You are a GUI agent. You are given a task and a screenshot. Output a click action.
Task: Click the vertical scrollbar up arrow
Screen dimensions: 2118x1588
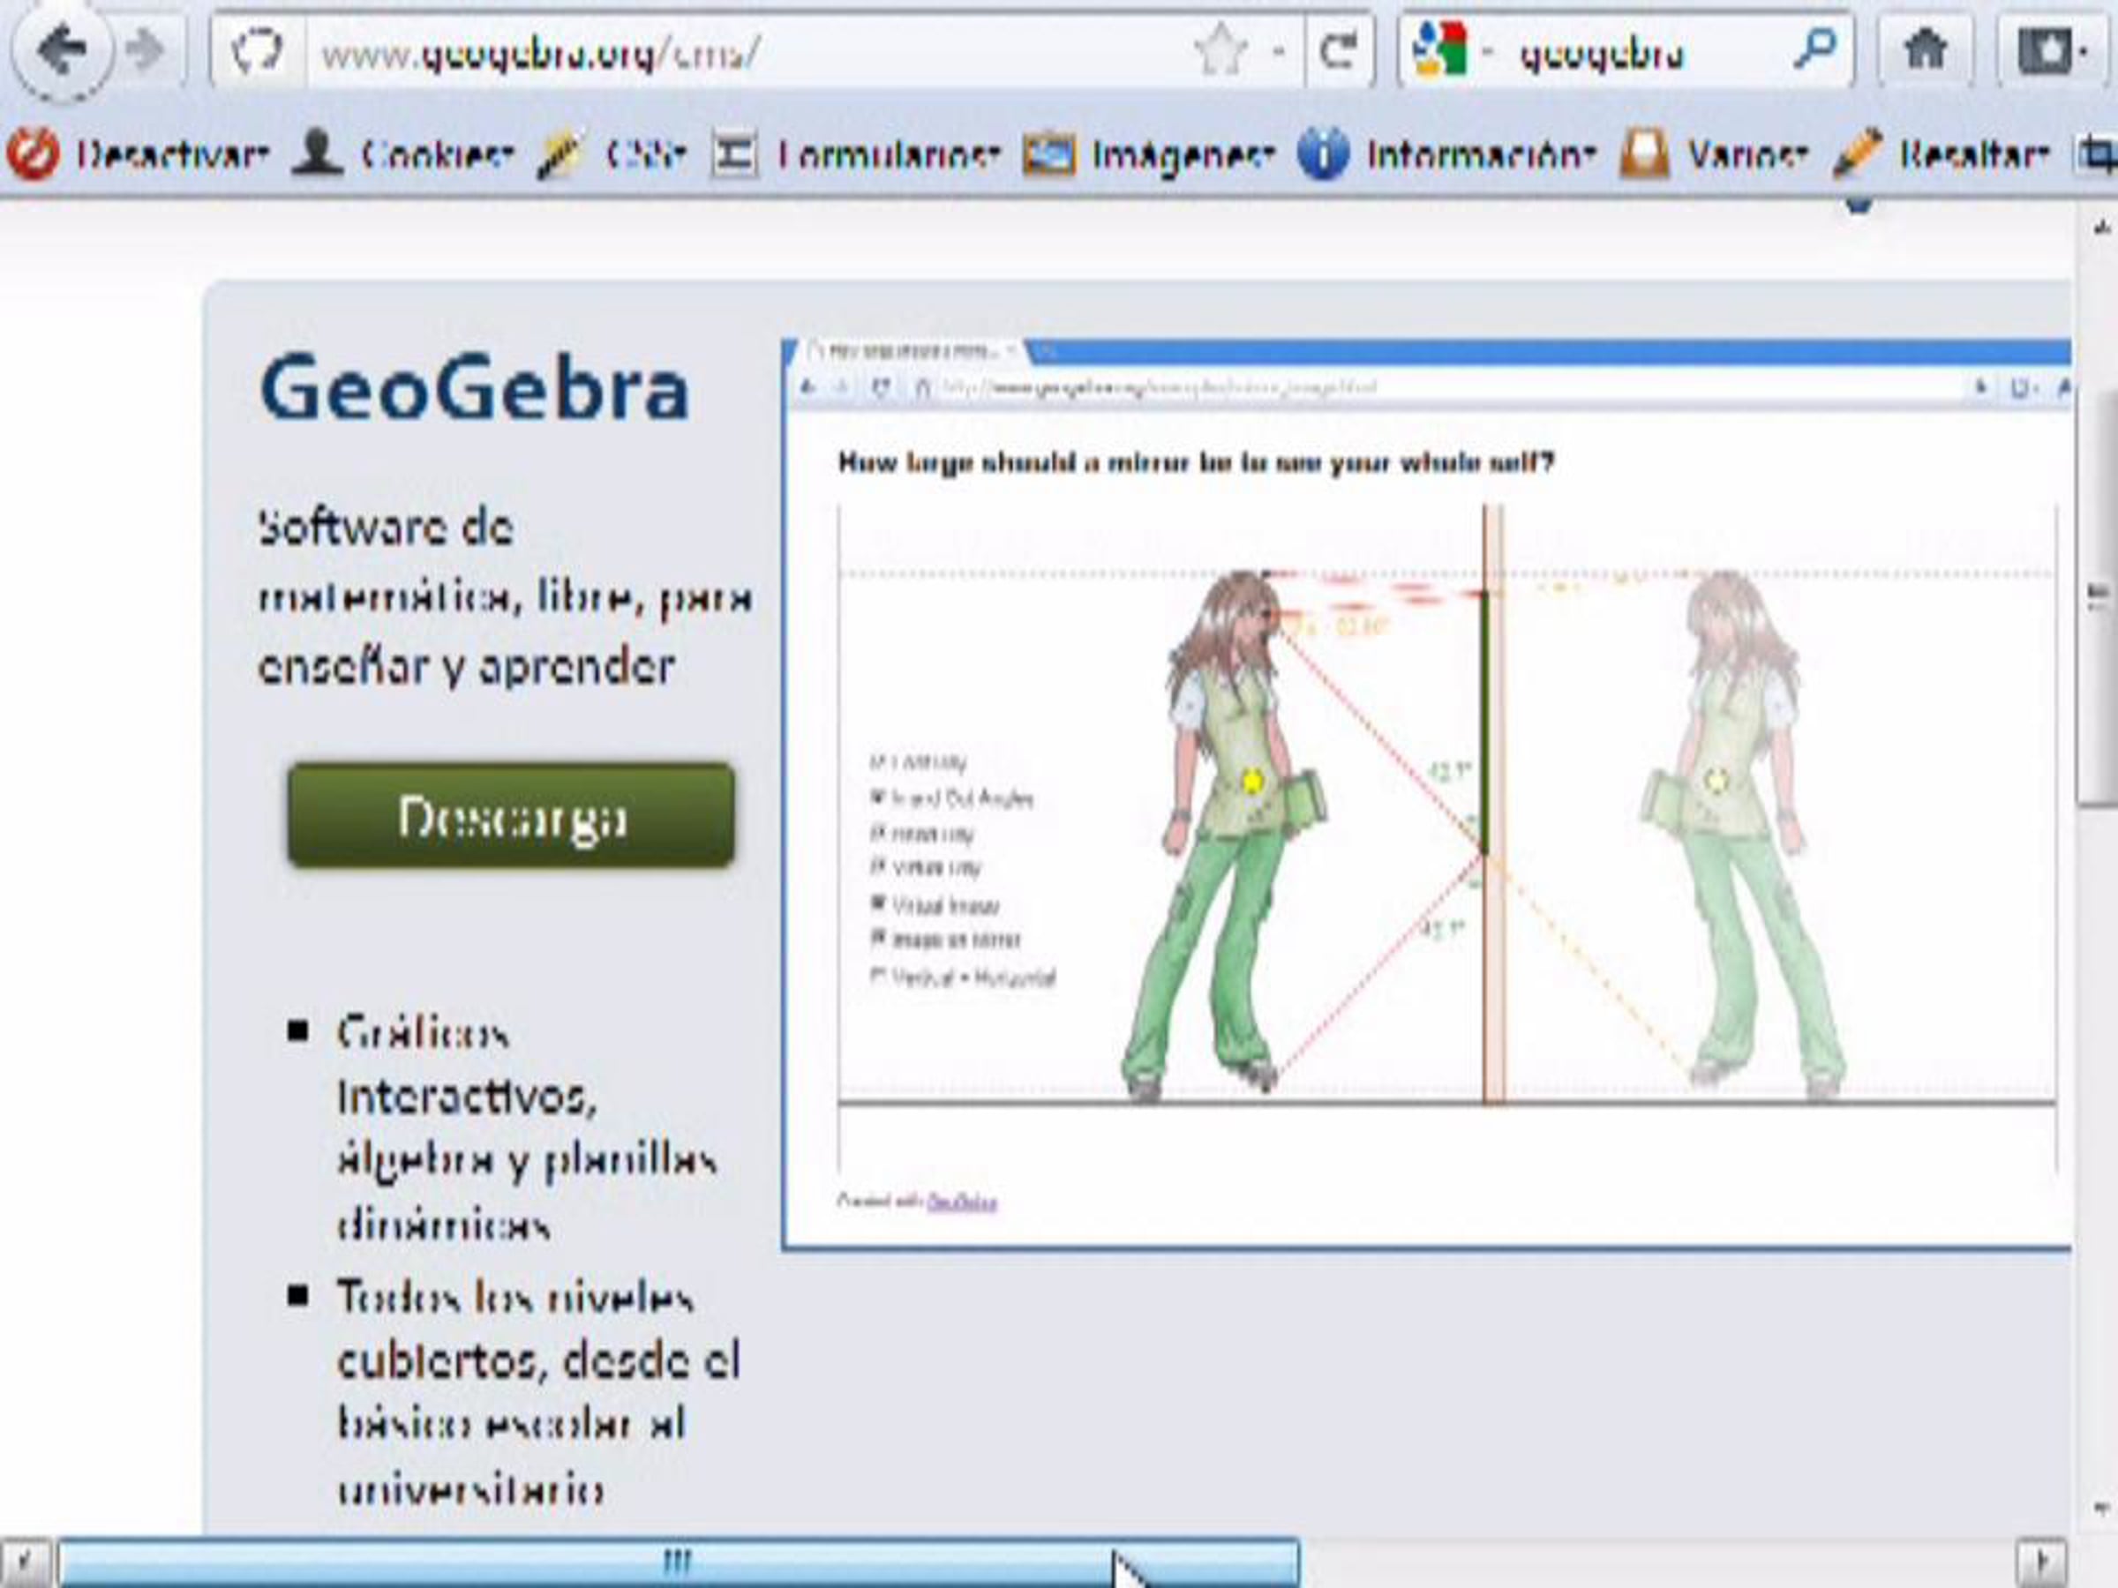click(x=2102, y=229)
